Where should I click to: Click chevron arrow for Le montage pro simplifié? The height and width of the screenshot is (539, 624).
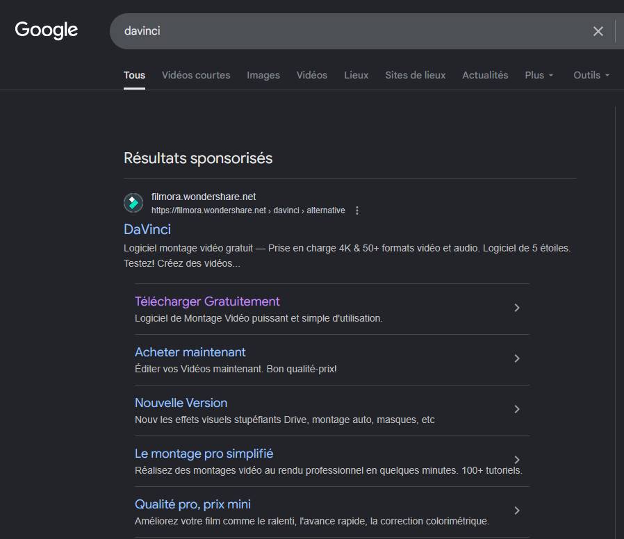[516, 460]
